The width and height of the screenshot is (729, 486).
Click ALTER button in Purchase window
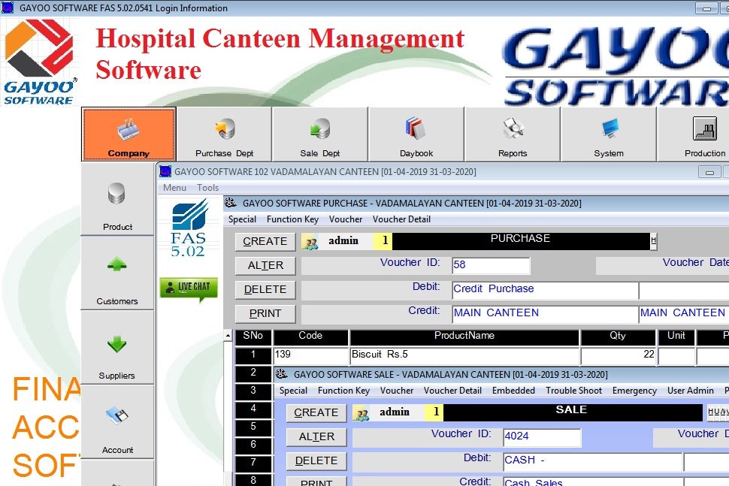[265, 266]
